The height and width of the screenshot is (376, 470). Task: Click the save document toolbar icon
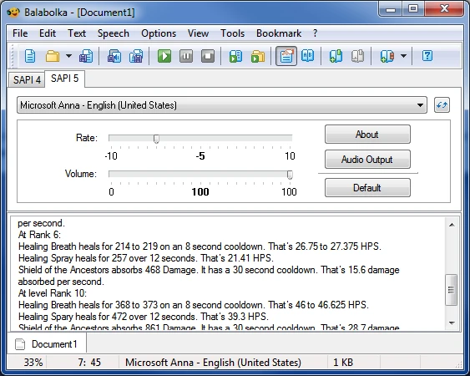(x=86, y=56)
